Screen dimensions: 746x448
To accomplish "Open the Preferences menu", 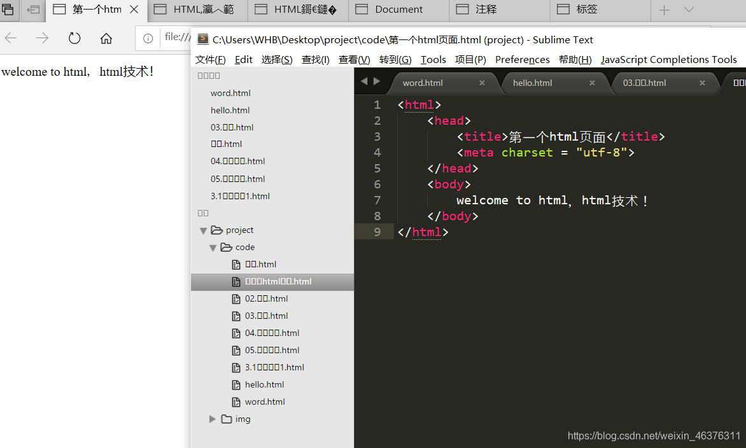I will click(523, 59).
